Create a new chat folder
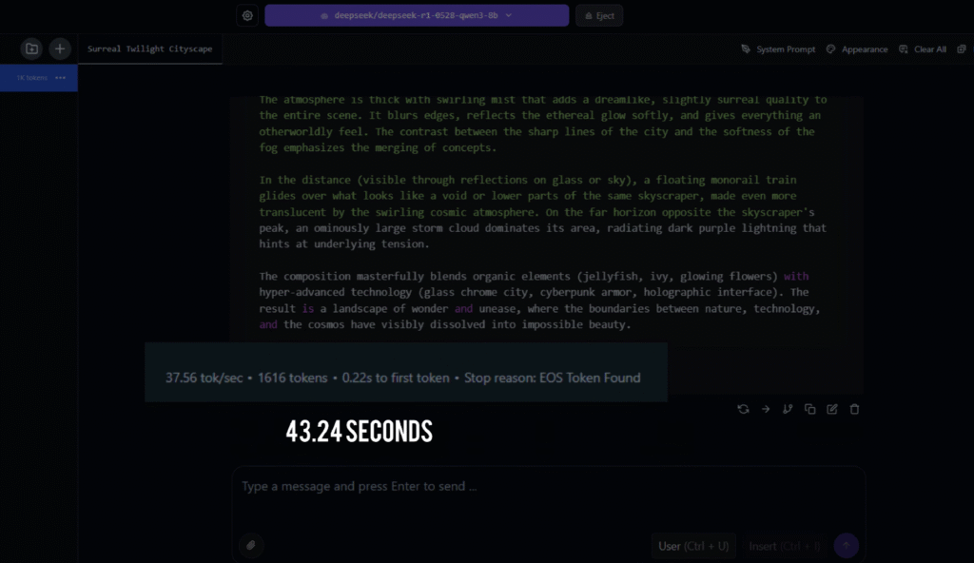Screen dimensions: 974x563 click(31, 49)
